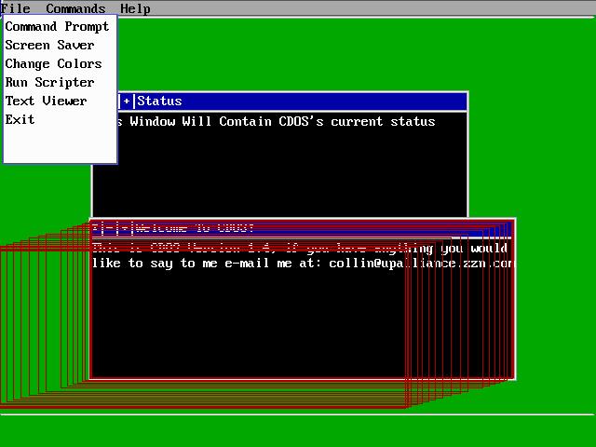Viewport: 596px width, 447px height.
Task: Click the line starting "This is CDOS Version 1.4"
Action: tap(300, 249)
